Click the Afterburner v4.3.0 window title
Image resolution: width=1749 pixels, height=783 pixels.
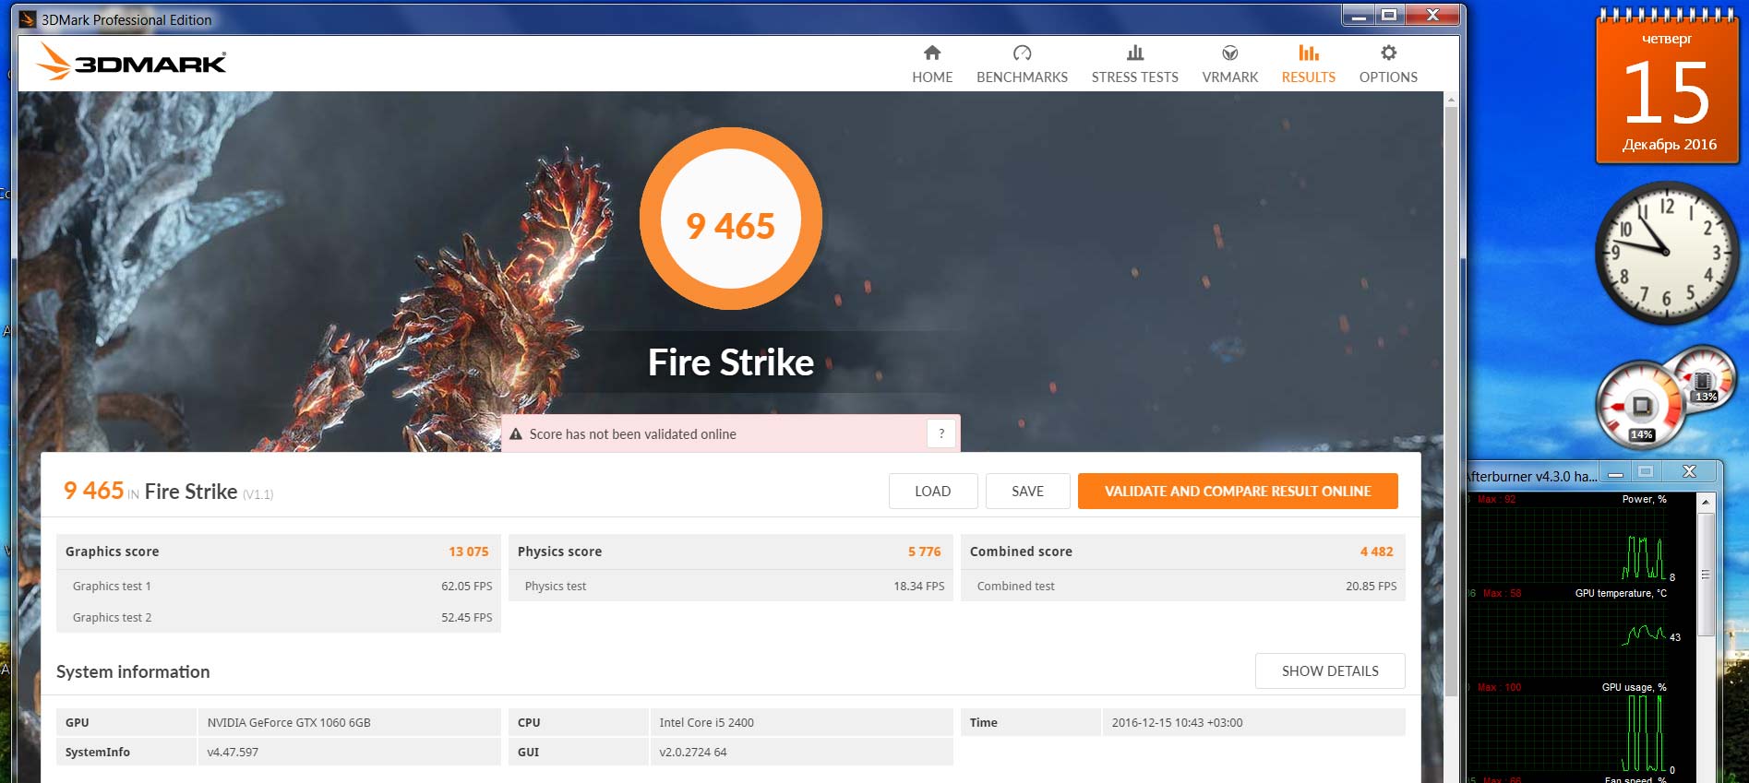tap(1532, 477)
